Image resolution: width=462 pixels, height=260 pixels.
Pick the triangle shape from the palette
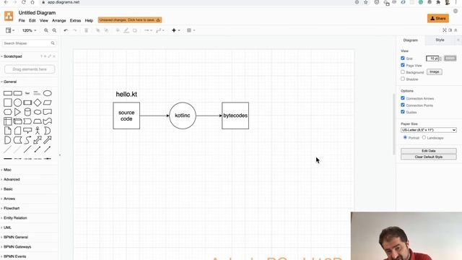pos(17,112)
